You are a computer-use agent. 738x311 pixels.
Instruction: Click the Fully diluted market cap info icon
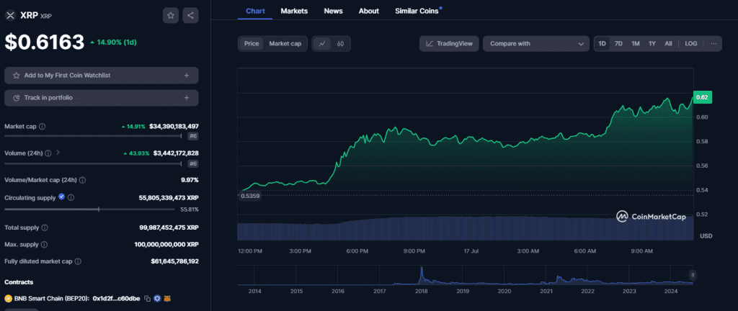[x=78, y=261]
